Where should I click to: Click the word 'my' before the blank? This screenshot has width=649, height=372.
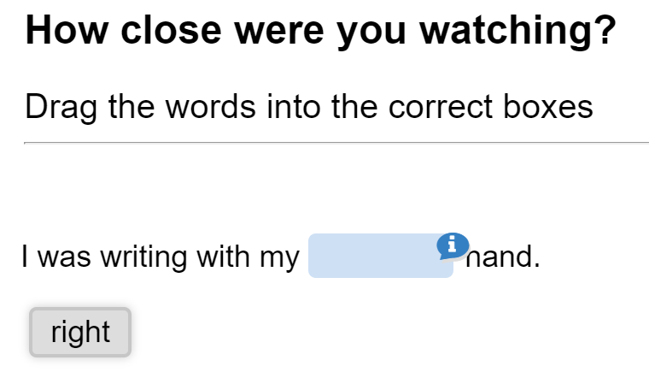[x=279, y=259]
